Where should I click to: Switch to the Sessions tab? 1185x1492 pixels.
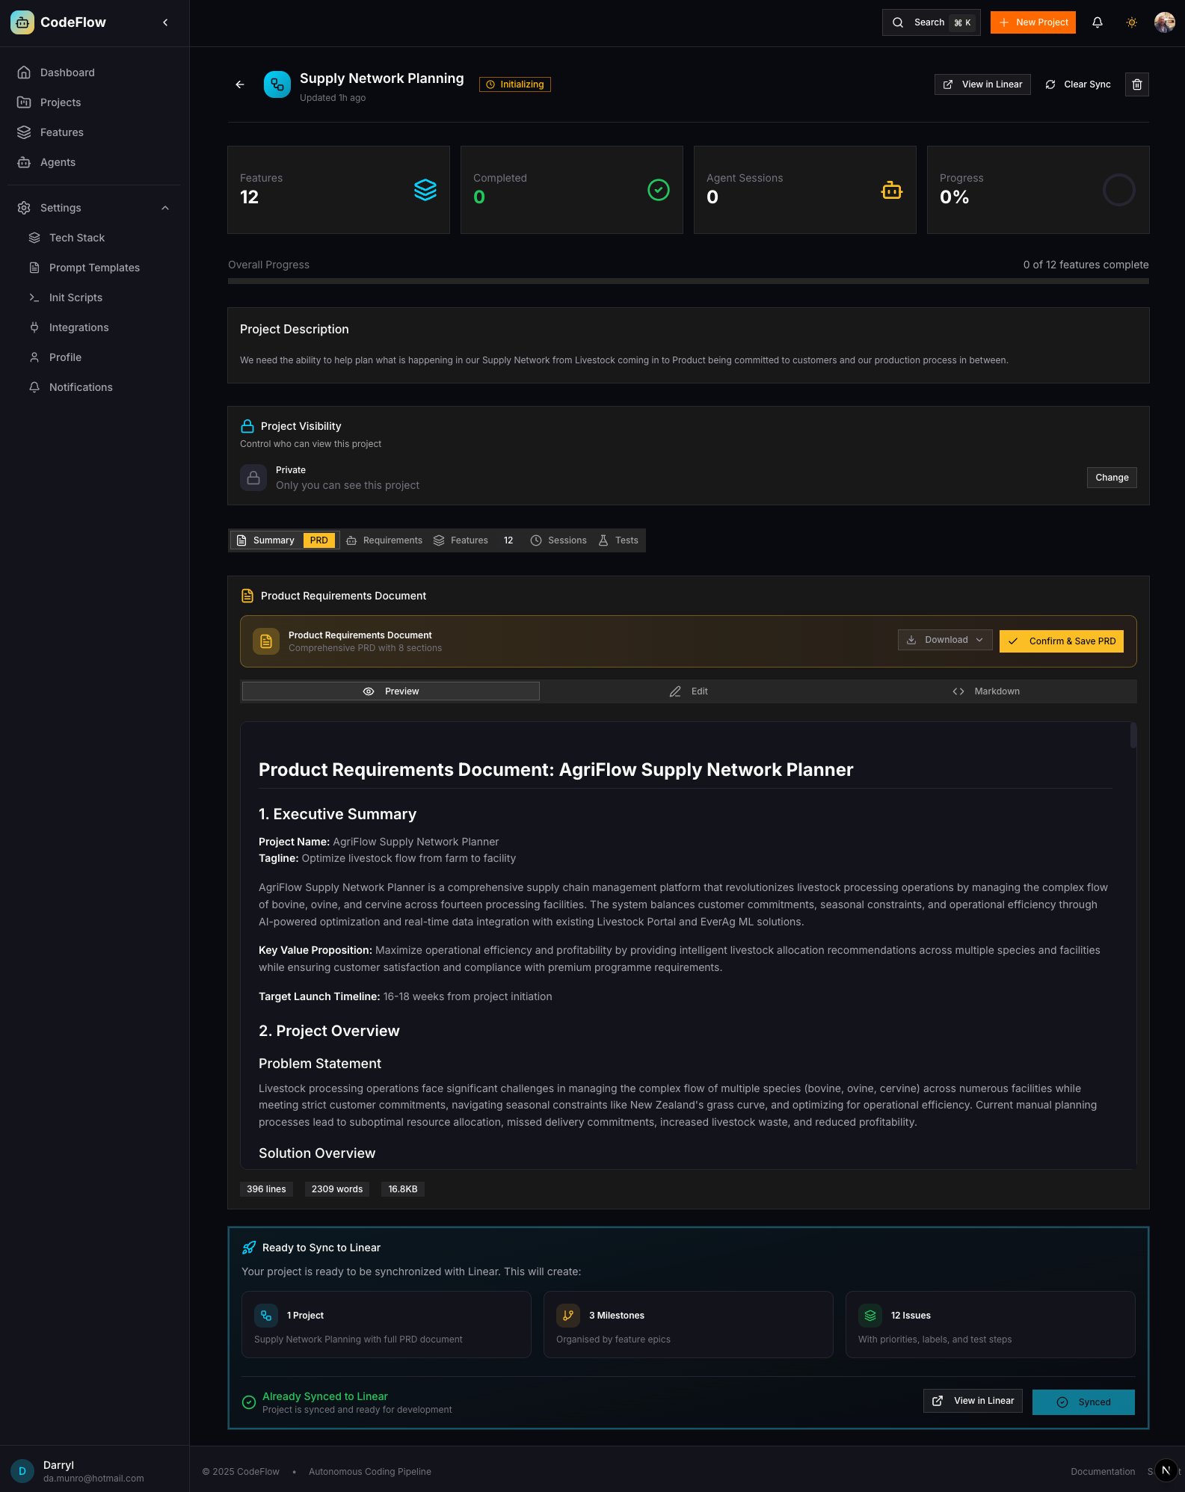[x=558, y=540]
